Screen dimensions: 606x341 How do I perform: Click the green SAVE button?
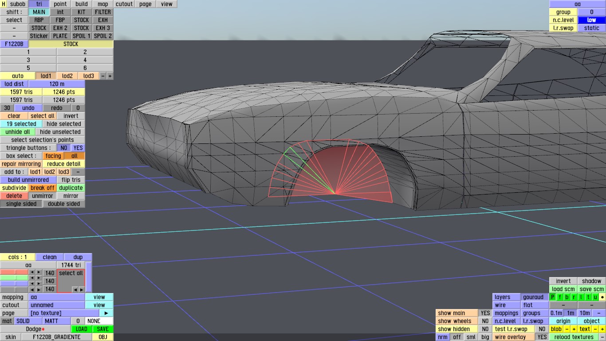tap(103, 329)
